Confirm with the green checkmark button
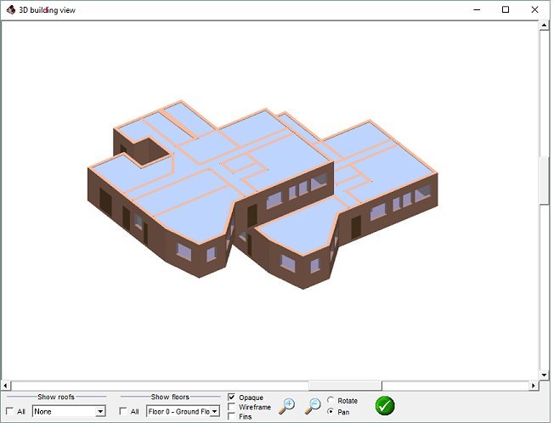Screen dimensions: 554x423 click(385, 406)
